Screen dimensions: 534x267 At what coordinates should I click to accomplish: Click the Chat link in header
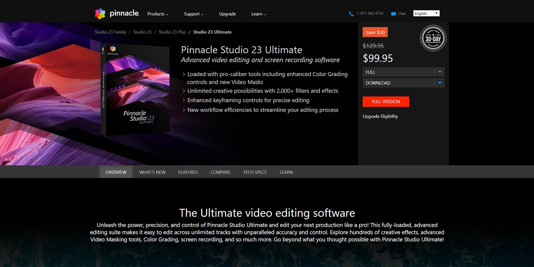pos(402,14)
